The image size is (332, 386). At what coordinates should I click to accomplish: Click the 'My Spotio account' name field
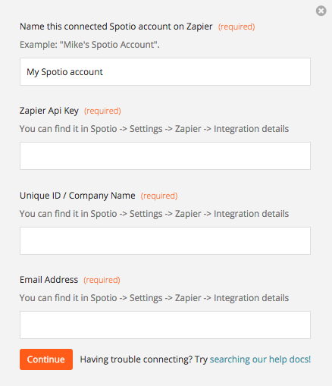pyautogui.click(x=165, y=71)
